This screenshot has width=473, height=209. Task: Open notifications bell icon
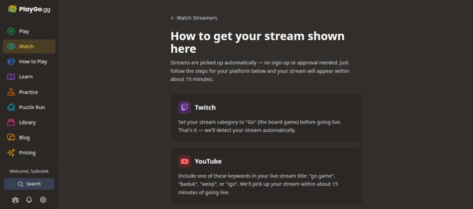tap(29, 200)
